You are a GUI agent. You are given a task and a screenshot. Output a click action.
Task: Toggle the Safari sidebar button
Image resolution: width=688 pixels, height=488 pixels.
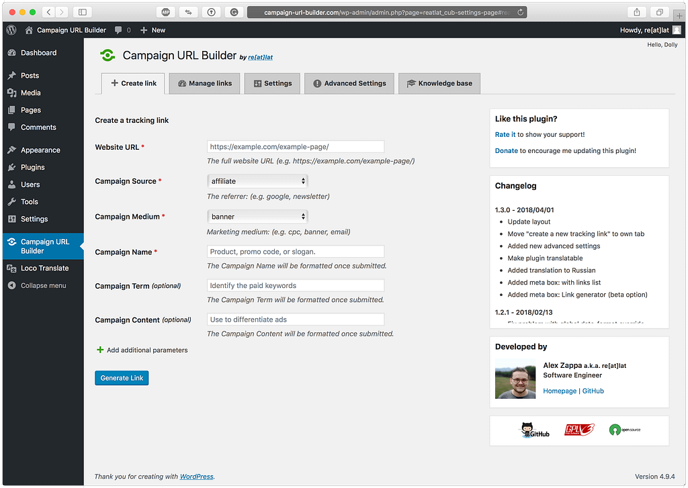coord(82,12)
